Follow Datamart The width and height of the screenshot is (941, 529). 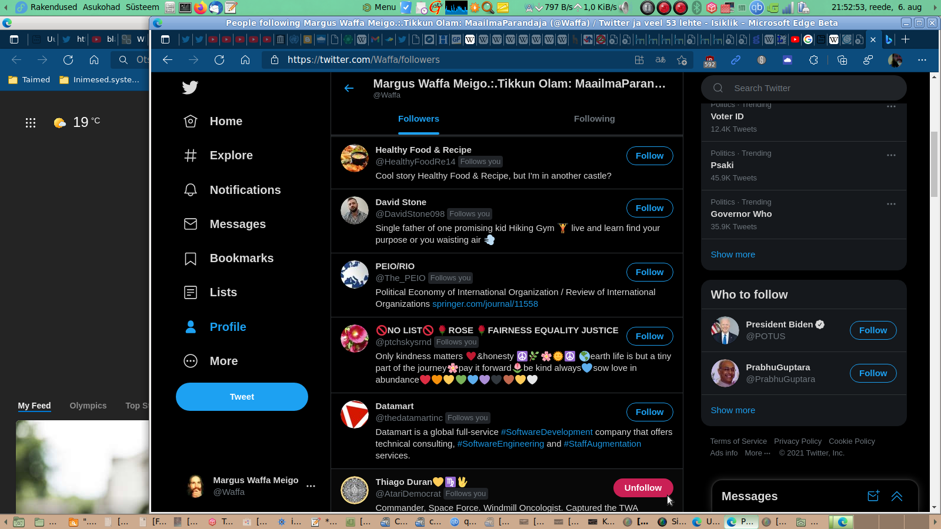tap(649, 412)
